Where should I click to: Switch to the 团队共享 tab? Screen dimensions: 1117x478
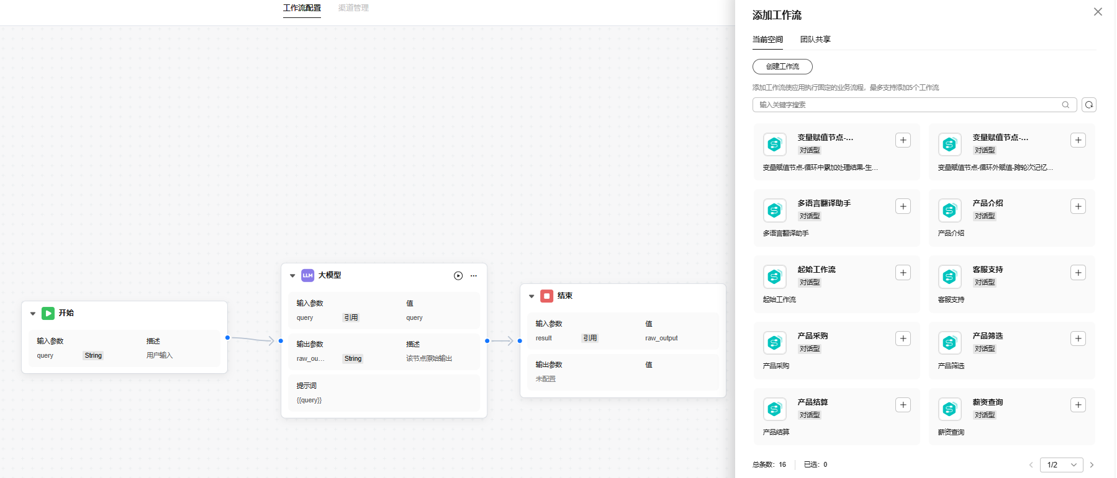click(x=815, y=40)
